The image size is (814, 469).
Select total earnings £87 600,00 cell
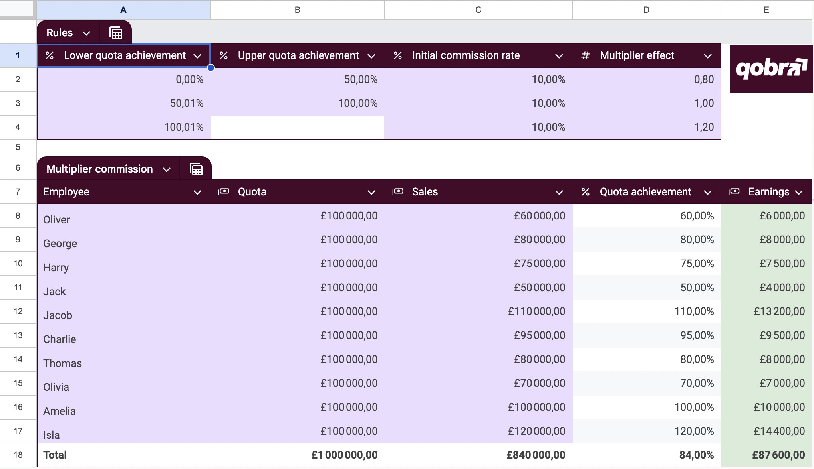tap(766, 455)
